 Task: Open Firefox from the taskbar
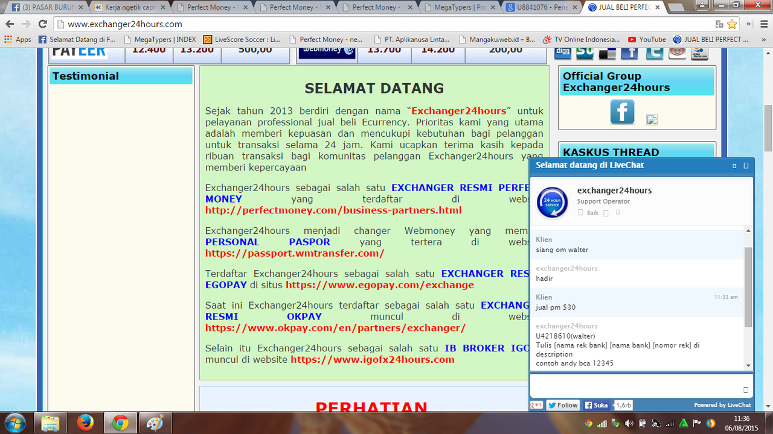click(x=85, y=423)
